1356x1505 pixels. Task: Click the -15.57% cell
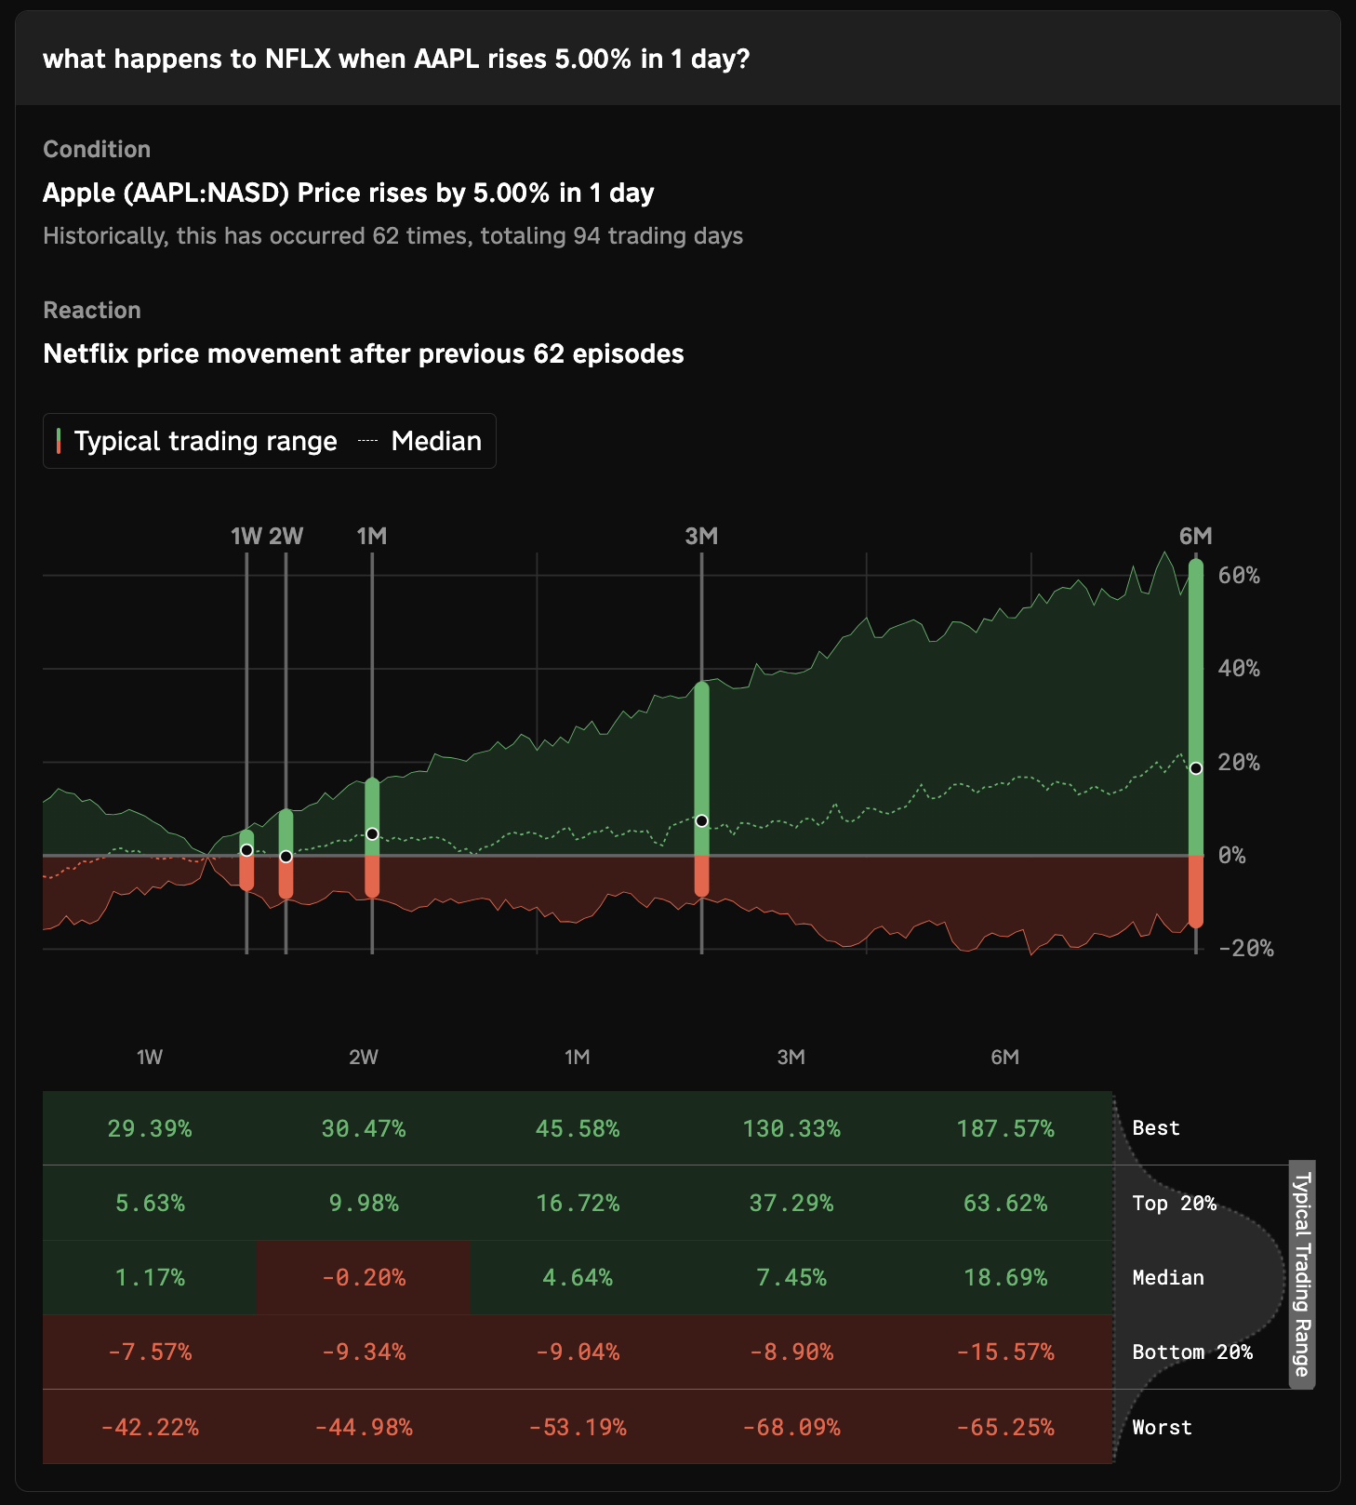point(1005,1352)
